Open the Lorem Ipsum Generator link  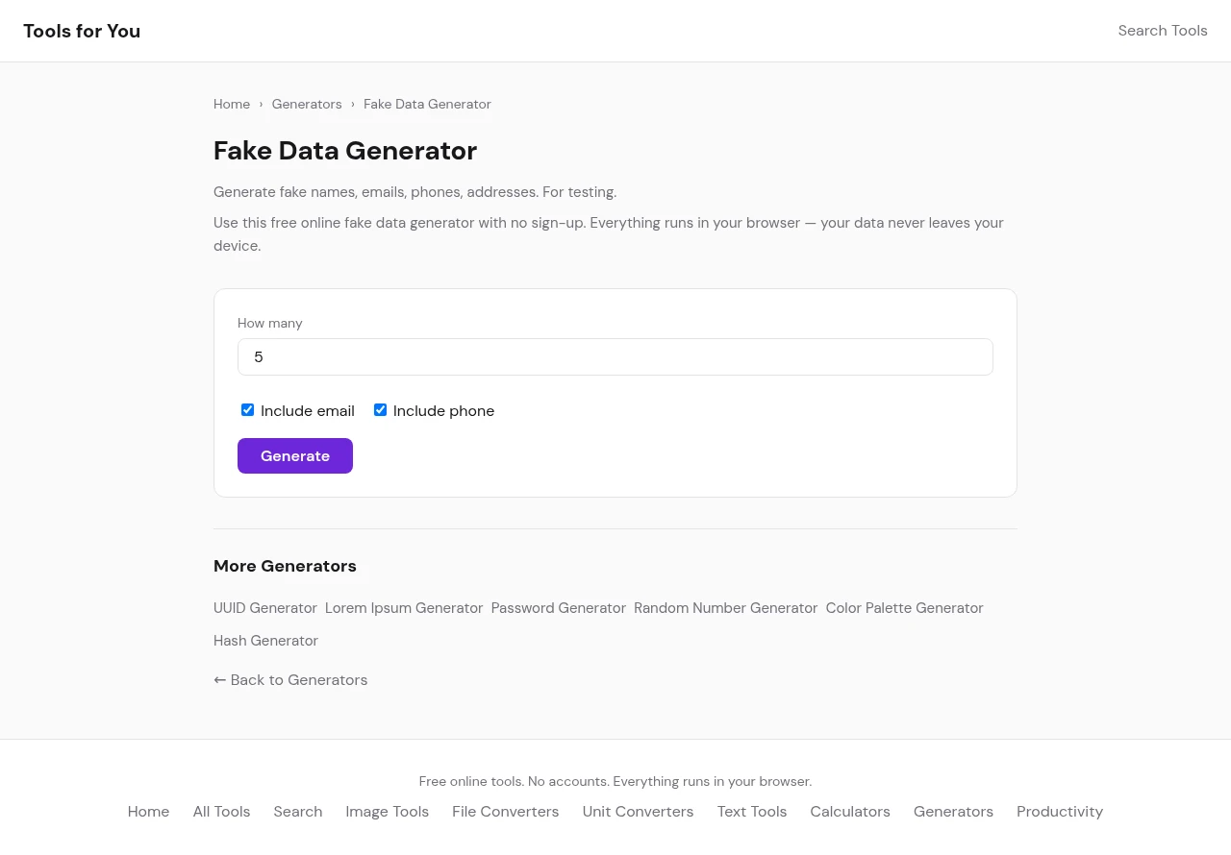(404, 608)
